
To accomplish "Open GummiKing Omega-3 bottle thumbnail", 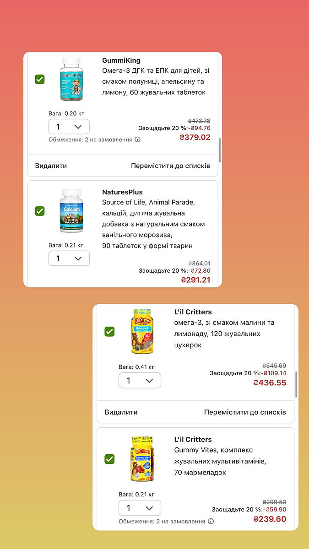I will pos(70,80).
